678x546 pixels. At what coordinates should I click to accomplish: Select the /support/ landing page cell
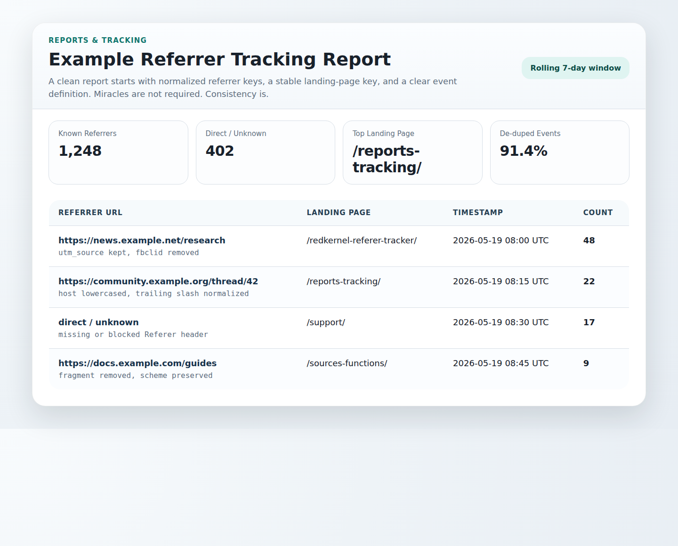tap(326, 322)
